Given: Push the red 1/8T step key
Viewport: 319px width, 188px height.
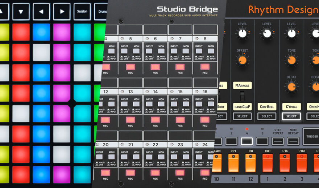Looking at the screenshot, I should (268, 163).
